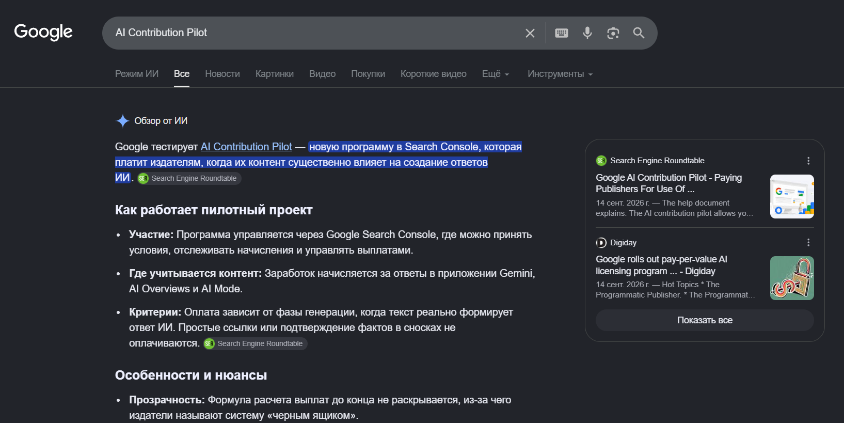This screenshot has width=844, height=423.
Task: Click the magnifying glass search icon
Action: pos(639,33)
